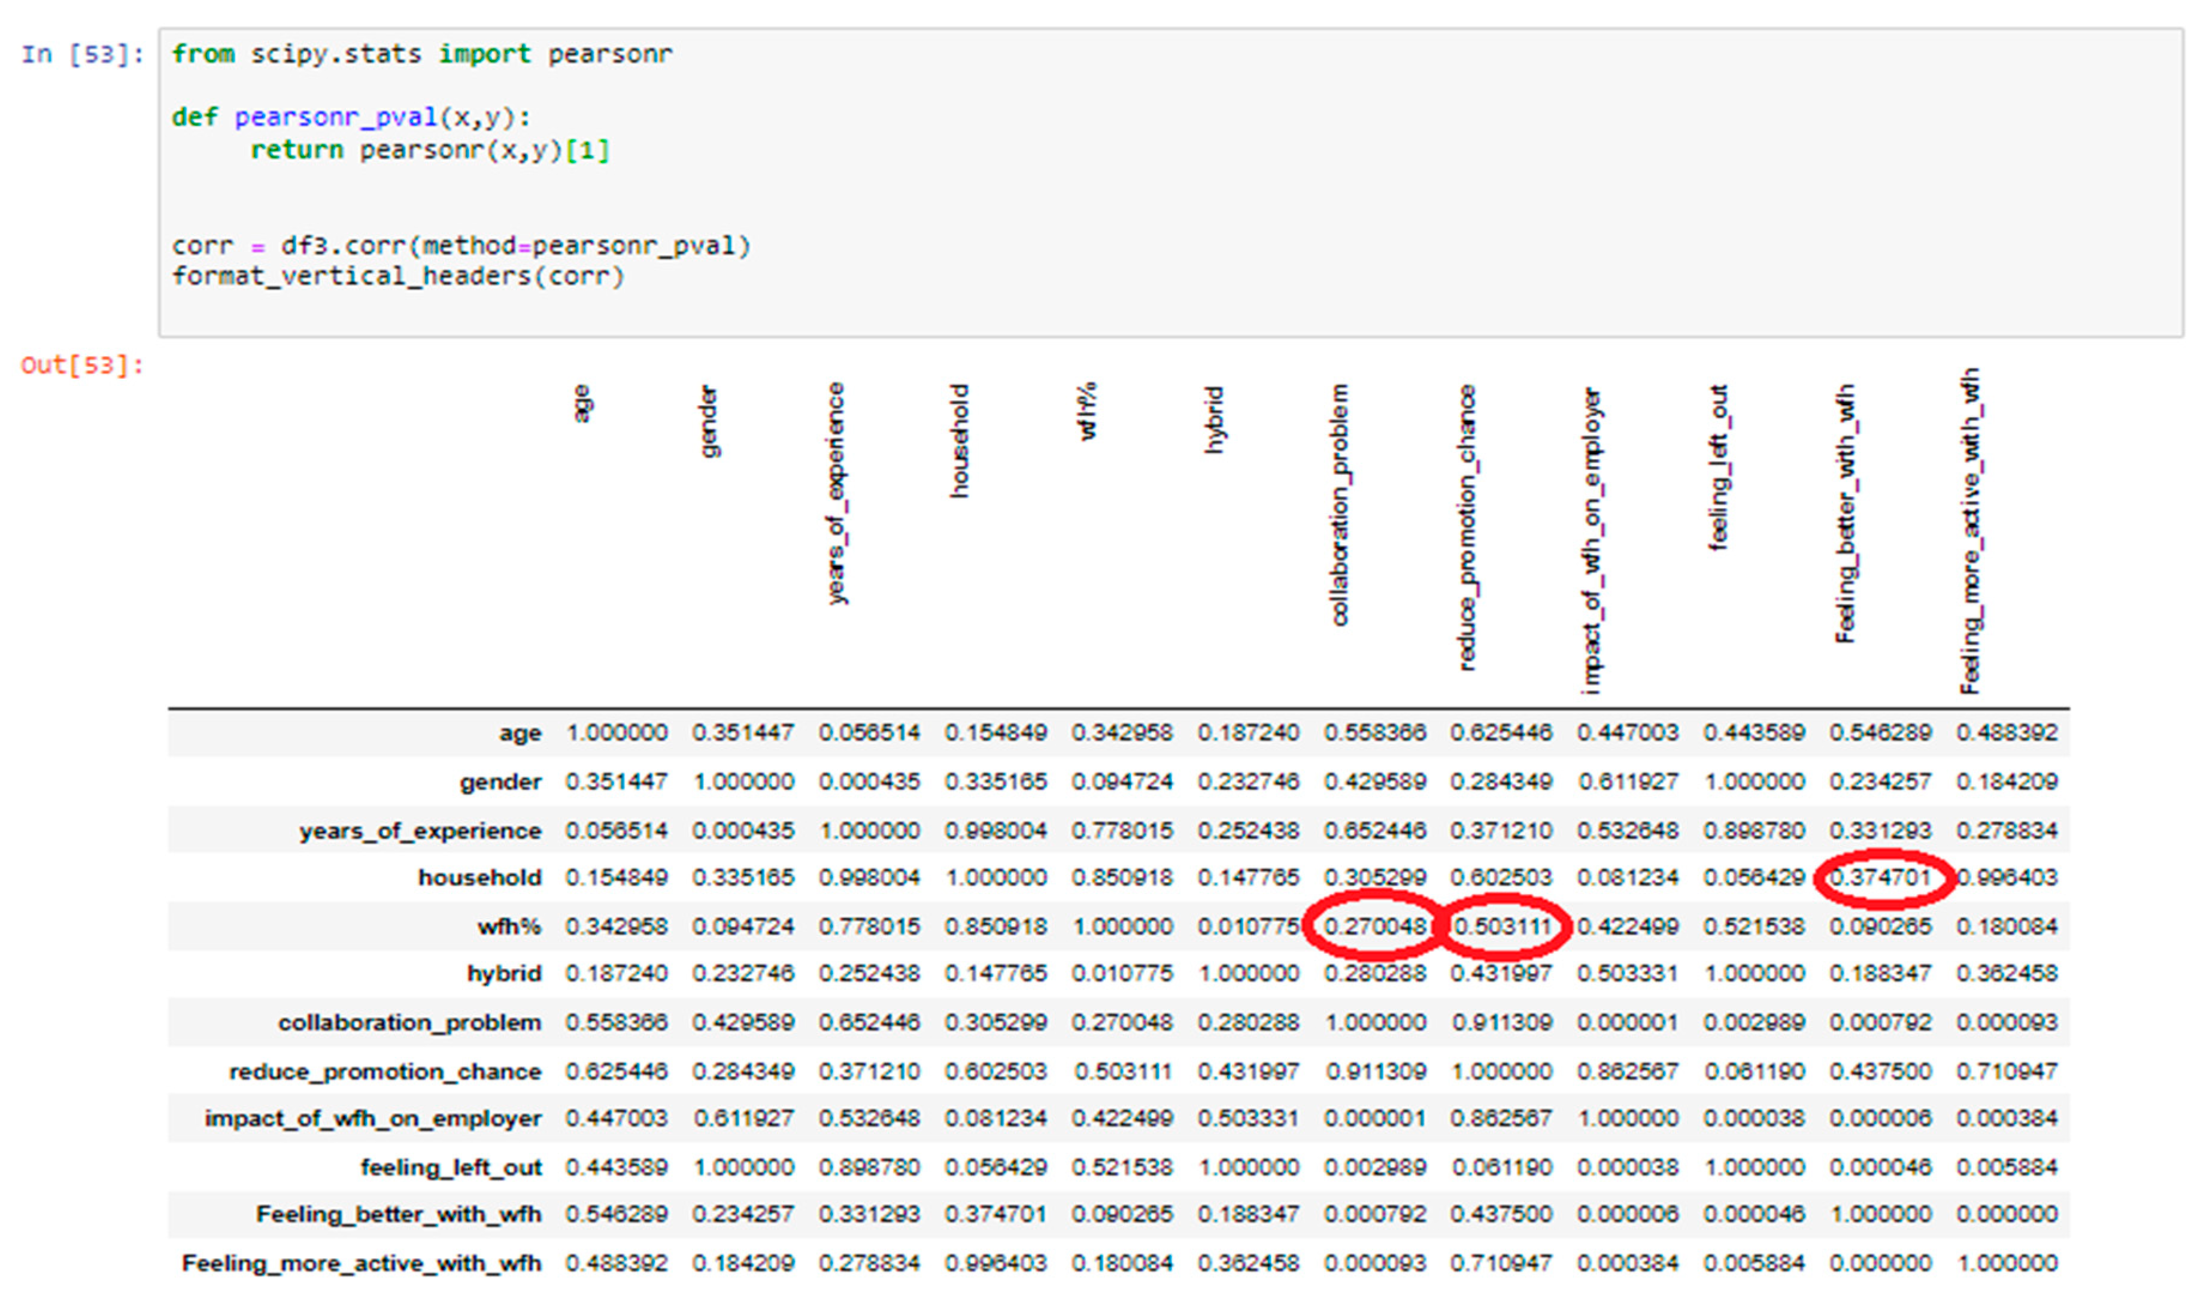This screenshot has width=2197, height=1304.
Task: Click the 'wfh%' row label
Action: 509,926
